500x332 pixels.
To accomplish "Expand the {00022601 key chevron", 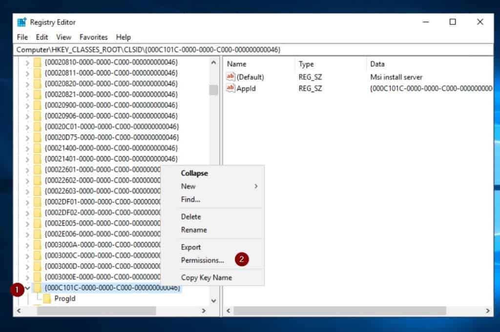I will point(27,170).
